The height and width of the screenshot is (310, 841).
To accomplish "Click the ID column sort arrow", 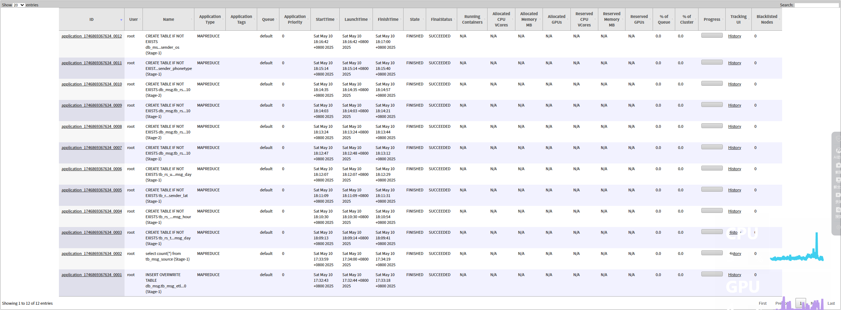I will point(121,20).
